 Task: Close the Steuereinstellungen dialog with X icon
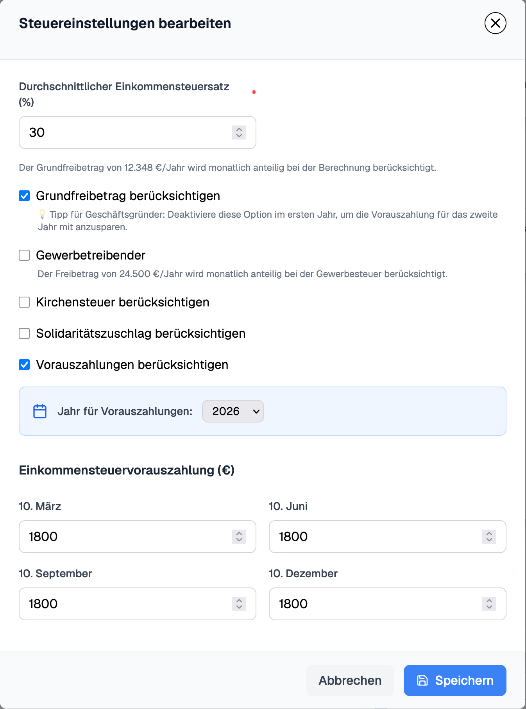[x=495, y=23]
